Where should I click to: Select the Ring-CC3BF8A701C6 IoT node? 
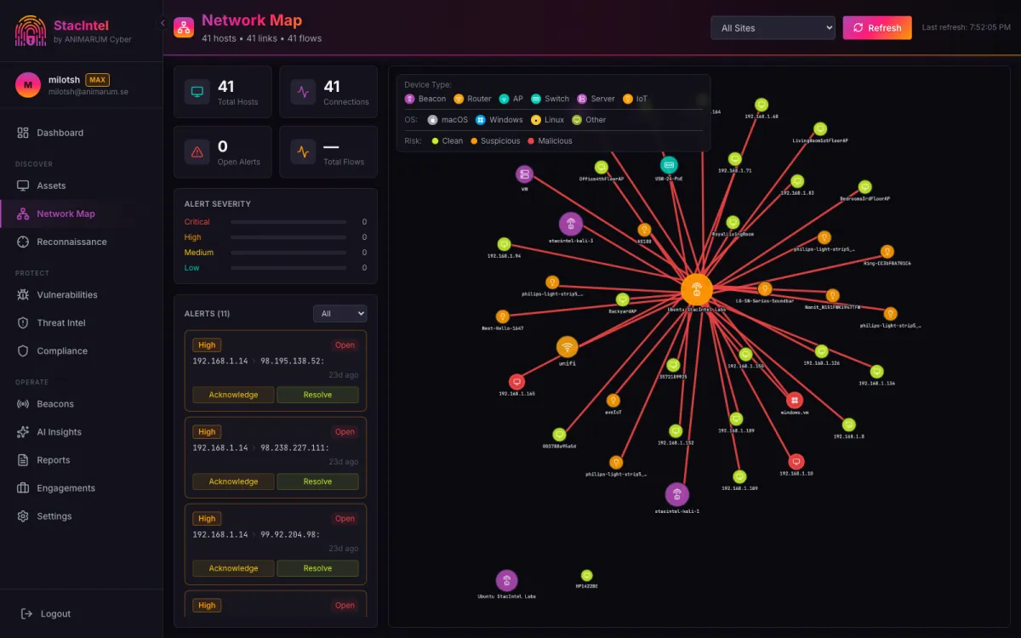pos(887,252)
